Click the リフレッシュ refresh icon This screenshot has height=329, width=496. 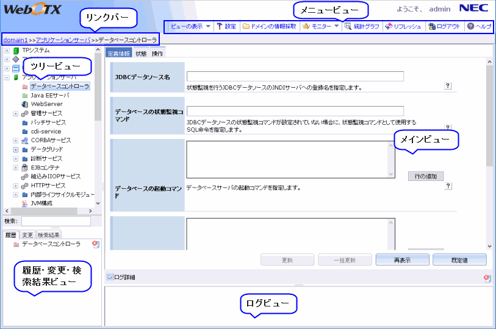(388, 27)
